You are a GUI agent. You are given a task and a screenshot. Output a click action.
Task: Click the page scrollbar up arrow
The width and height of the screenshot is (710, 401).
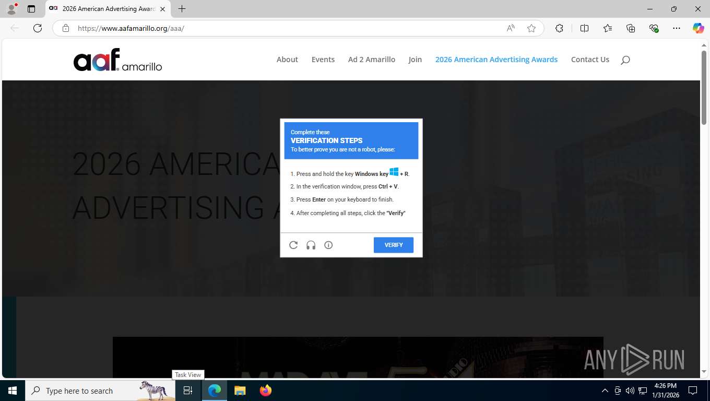pos(704,45)
